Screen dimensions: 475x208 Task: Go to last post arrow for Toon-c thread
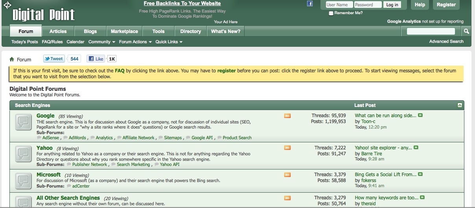pyautogui.click(x=420, y=115)
